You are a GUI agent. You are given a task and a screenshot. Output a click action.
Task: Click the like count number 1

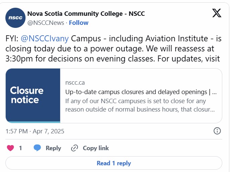point(20,148)
